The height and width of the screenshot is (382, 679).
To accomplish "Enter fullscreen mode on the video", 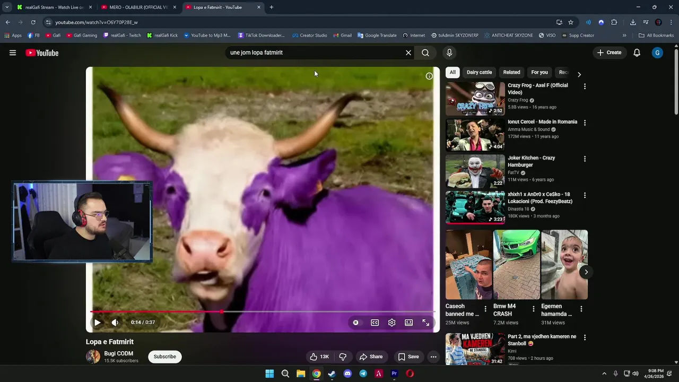I will tap(426, 322).
